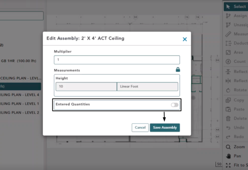The width and height of the screenshot is (248, 170).
Task: Click the Undo tool
Action: point(236,127)
